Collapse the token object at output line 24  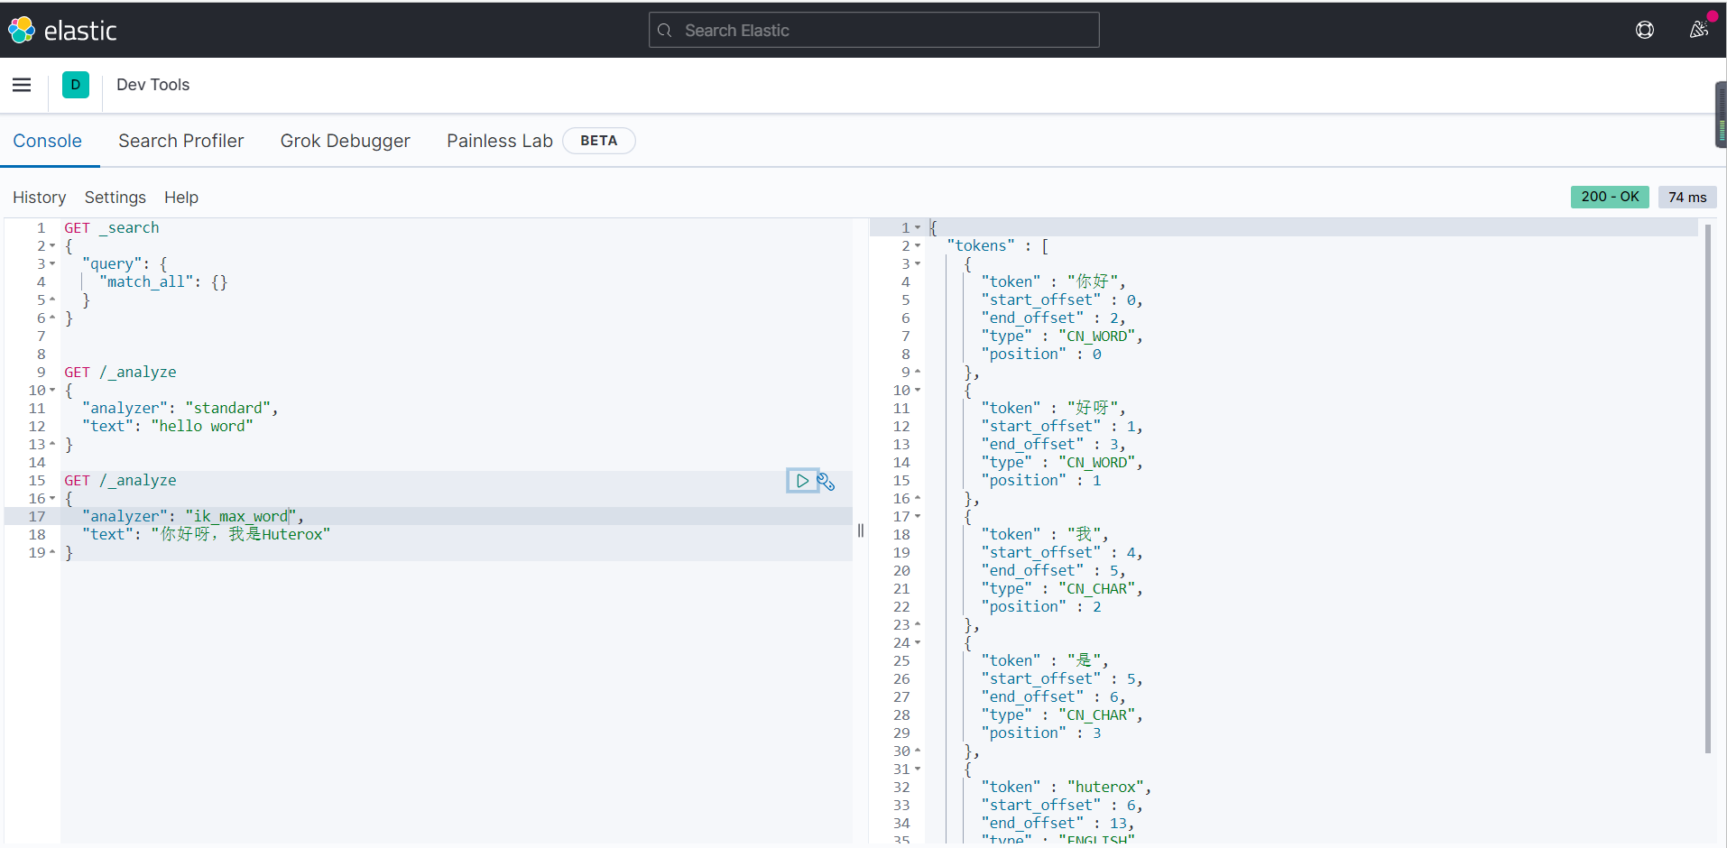[918, 643]
